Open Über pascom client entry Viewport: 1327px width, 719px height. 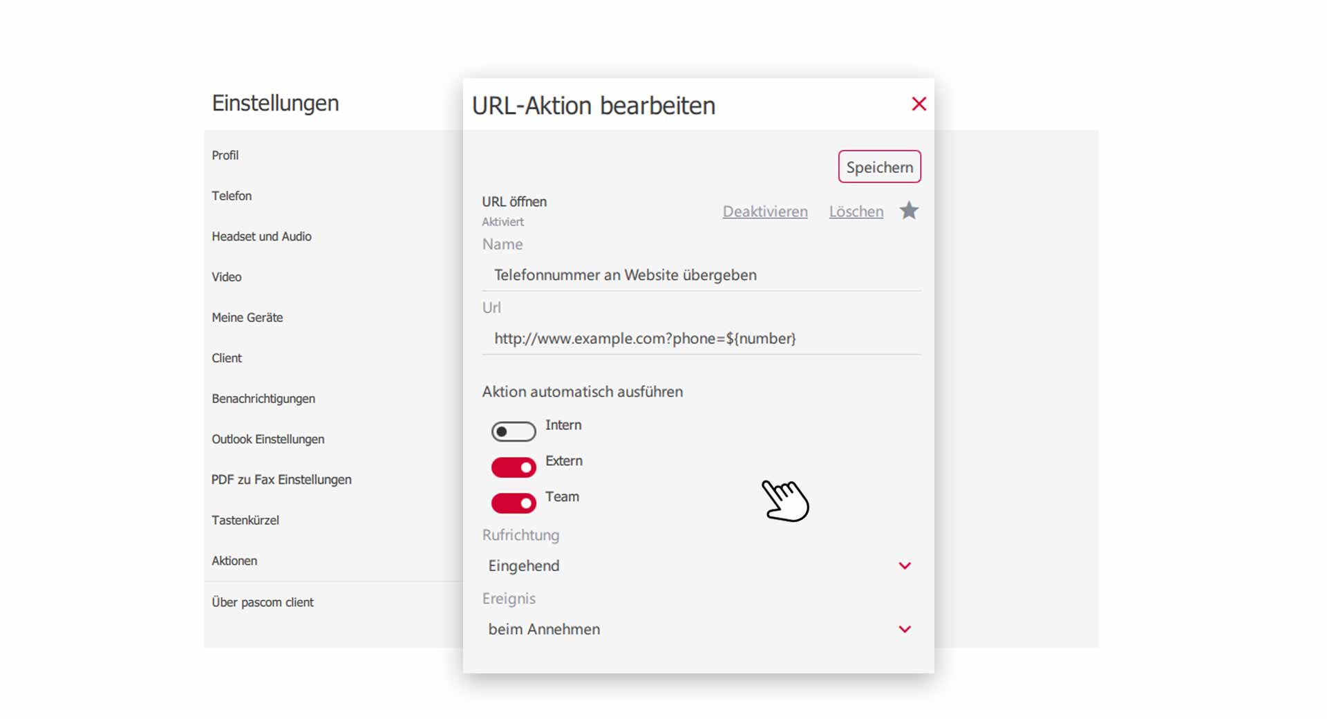coord(263,602)
